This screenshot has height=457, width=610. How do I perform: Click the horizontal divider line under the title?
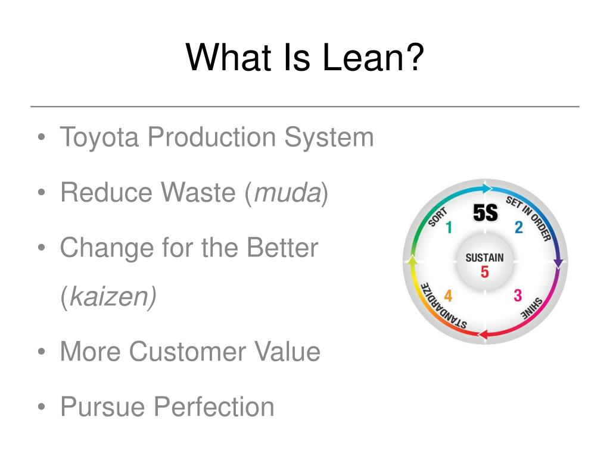pos(304,106)
